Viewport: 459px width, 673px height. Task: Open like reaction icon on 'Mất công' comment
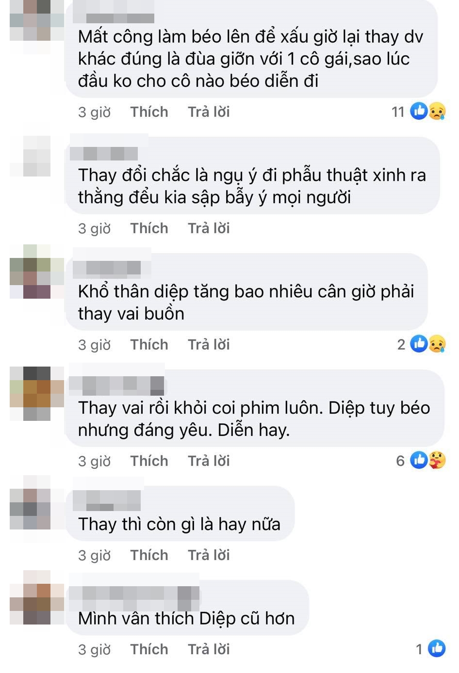click(x=419, y=111)
